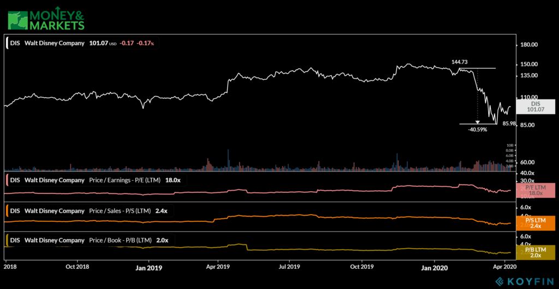Click the Money & Markets logo

tap(46, 17)
